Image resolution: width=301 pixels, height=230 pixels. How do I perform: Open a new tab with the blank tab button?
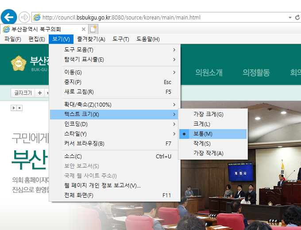click(93, 29)
